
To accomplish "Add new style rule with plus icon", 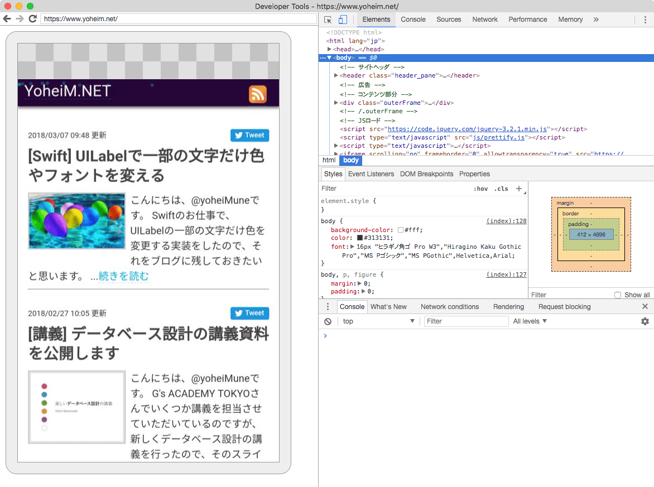I will point(519,189).
